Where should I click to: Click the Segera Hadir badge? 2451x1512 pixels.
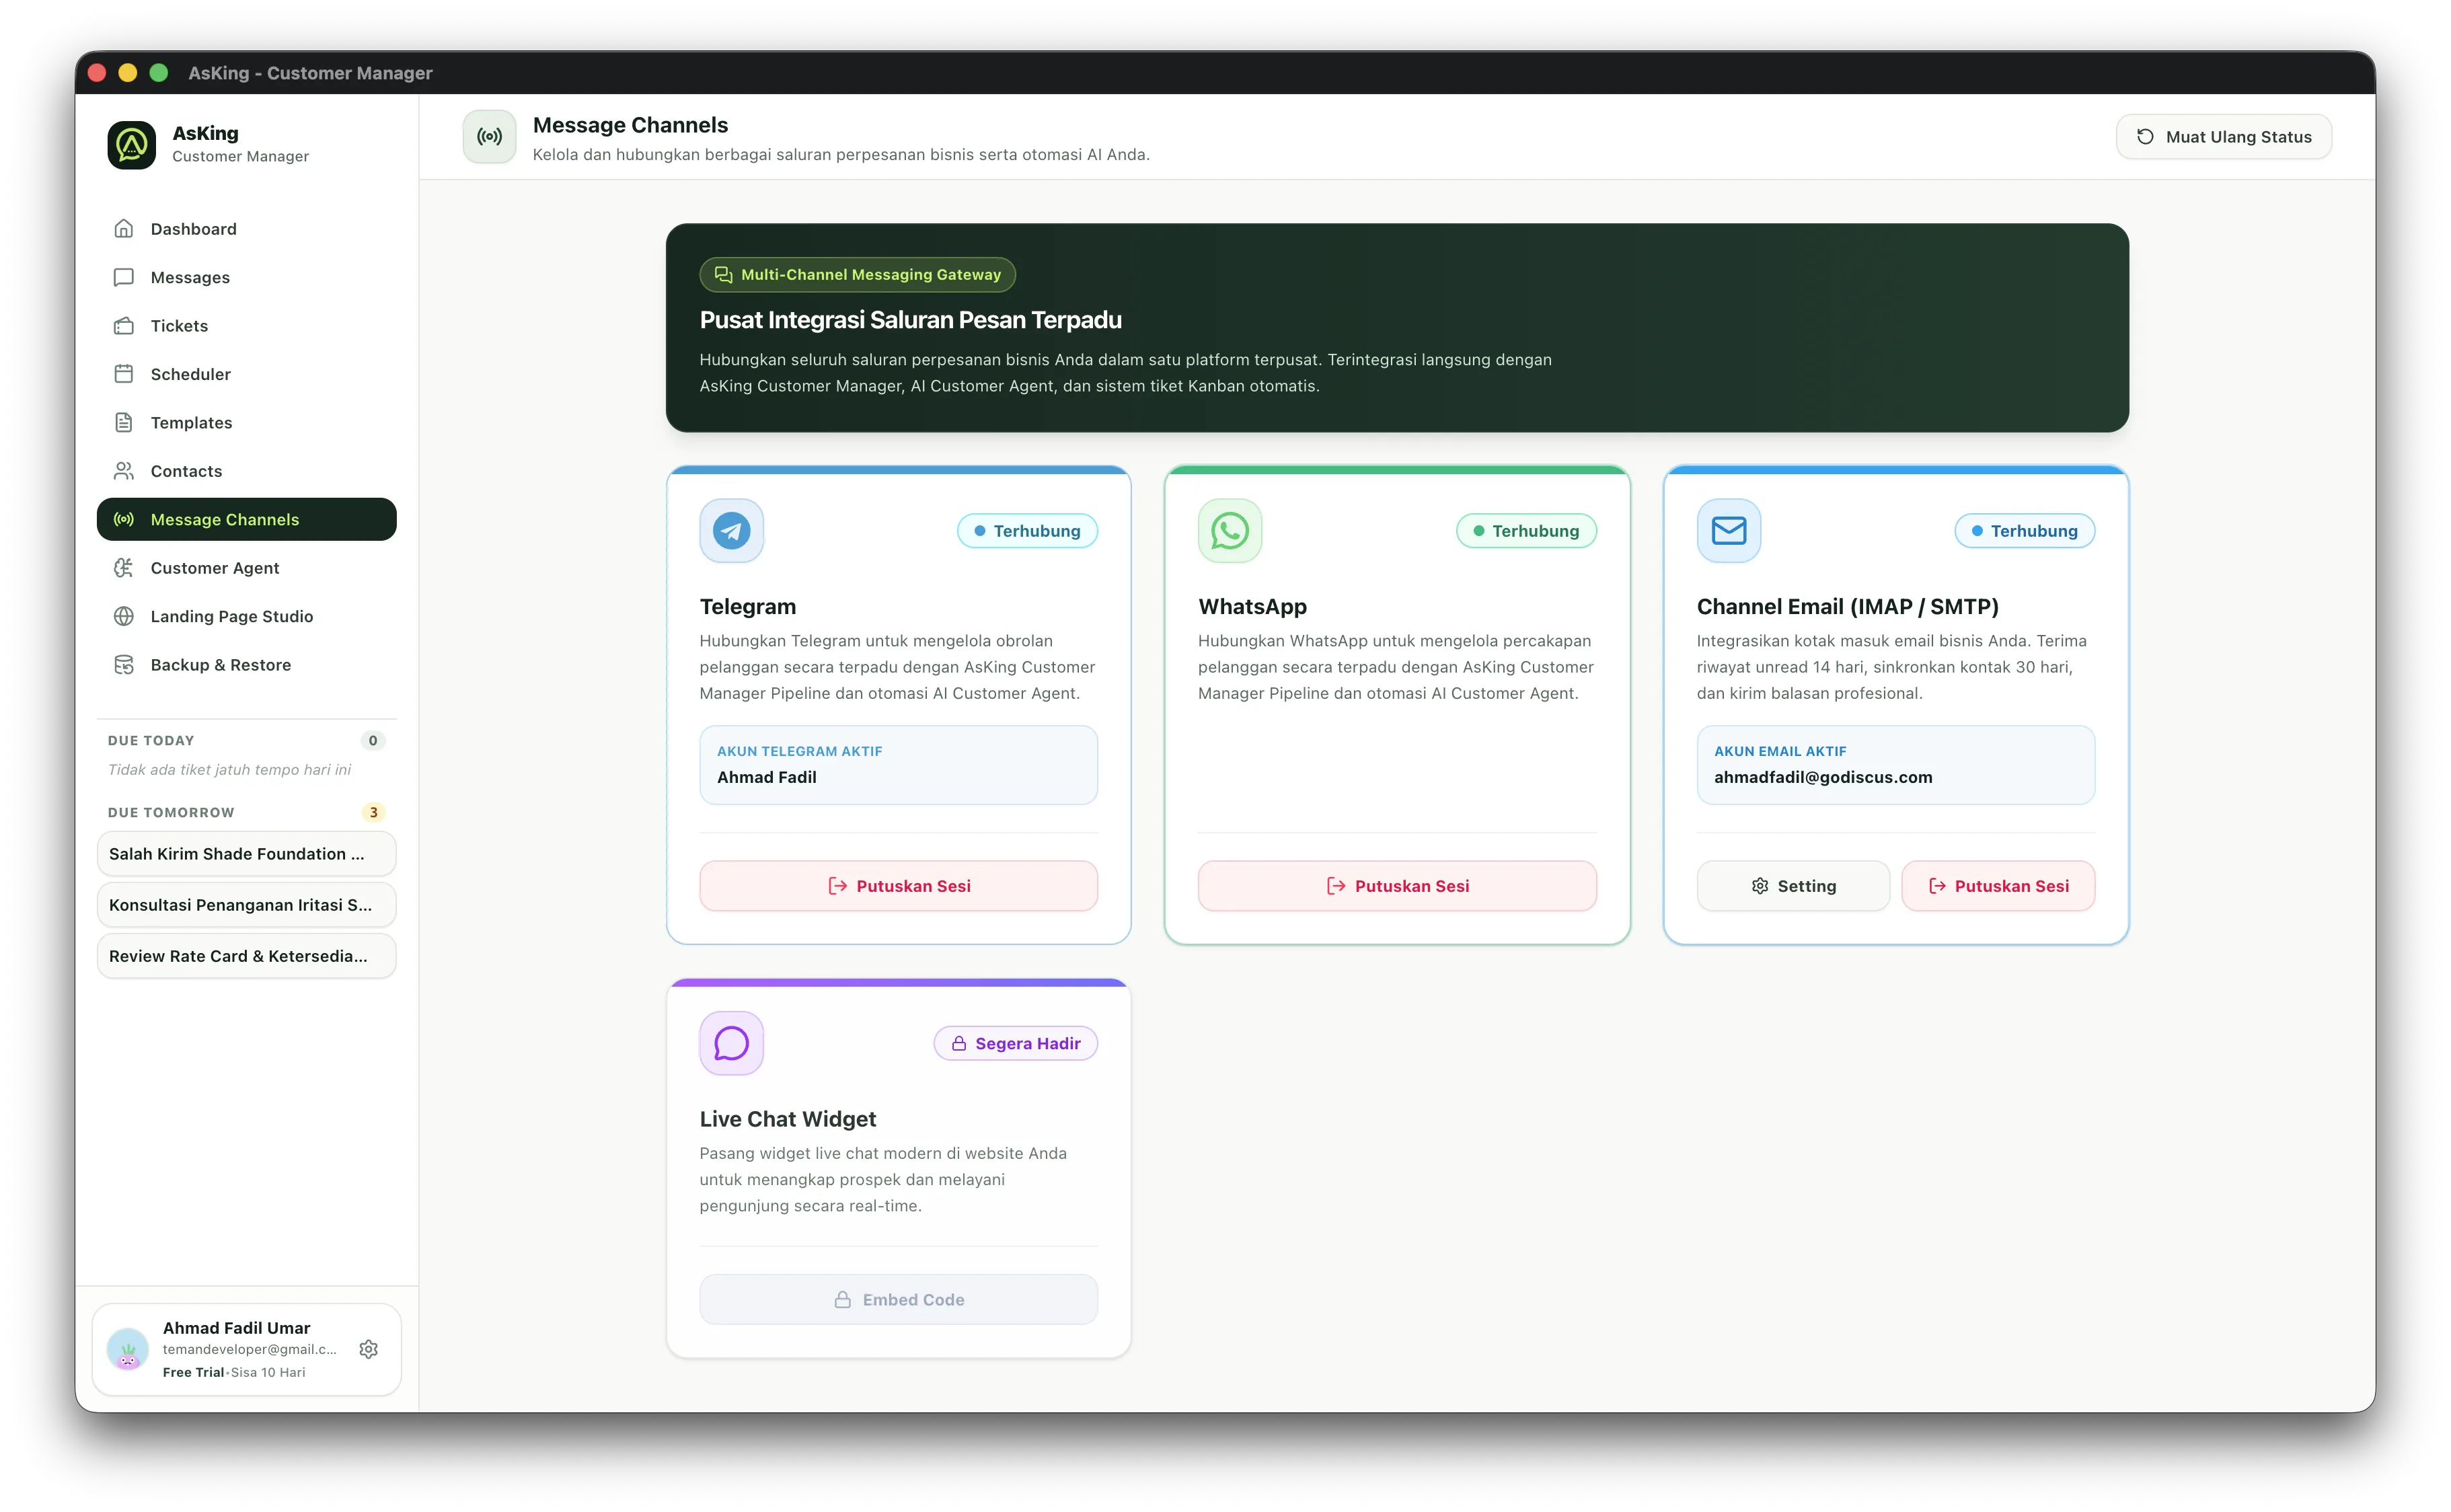click(x=1015, y=1043)
